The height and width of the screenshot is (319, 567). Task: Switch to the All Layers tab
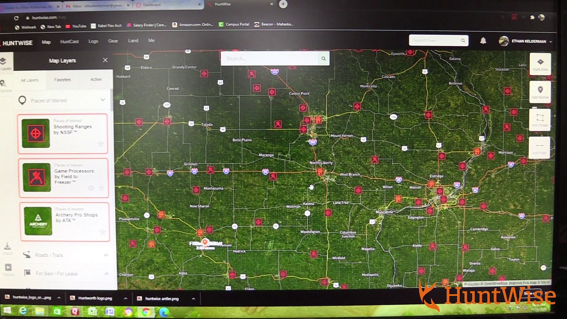coord(30,80)
